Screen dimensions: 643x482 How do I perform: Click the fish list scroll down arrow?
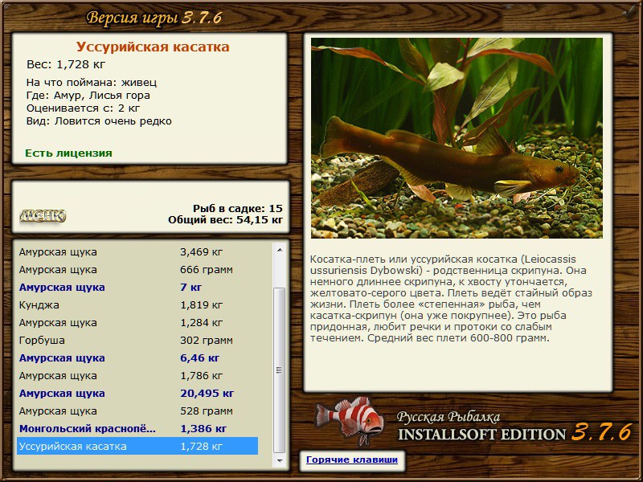(280, 460)
